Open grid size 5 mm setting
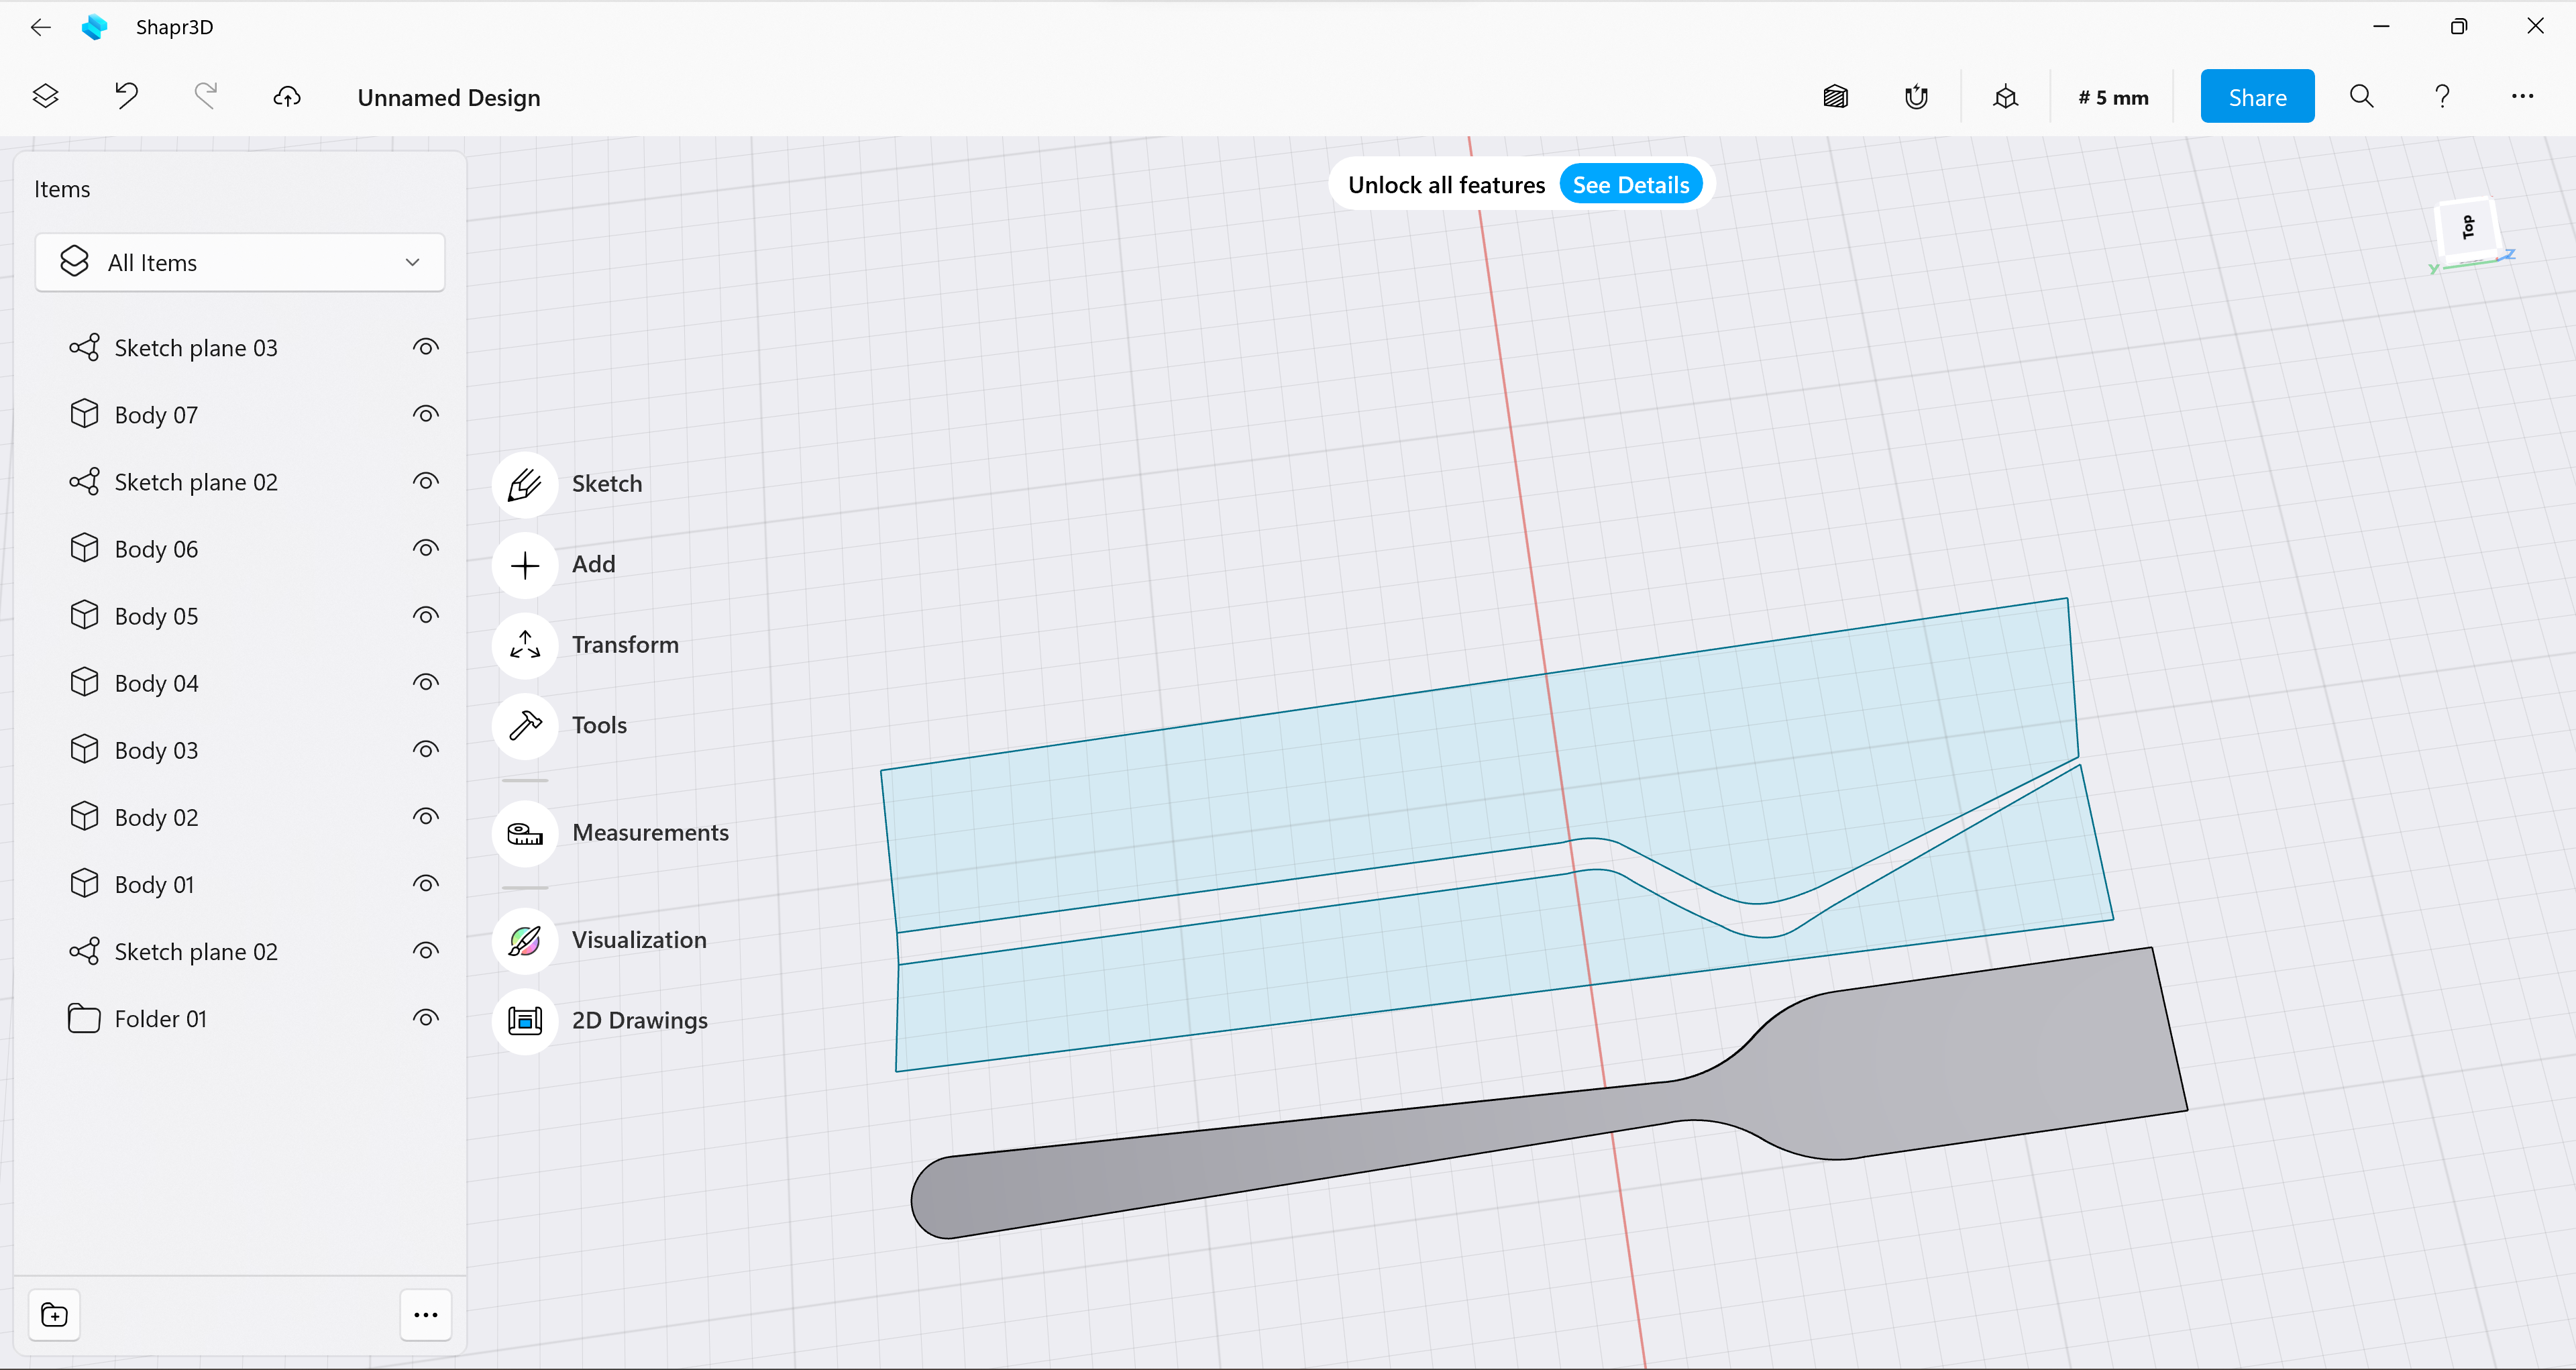This screenshot has height=1370, width=2576. pos(2112,97)
